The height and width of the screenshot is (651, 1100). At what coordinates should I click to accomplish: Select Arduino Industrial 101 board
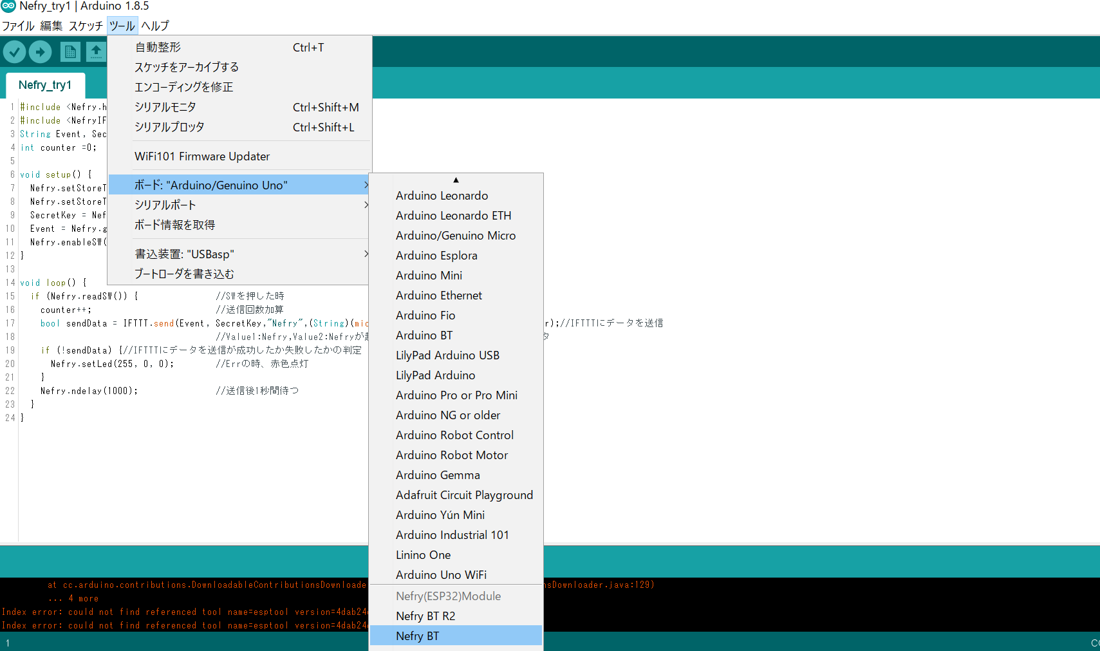[x=456, y=535]
